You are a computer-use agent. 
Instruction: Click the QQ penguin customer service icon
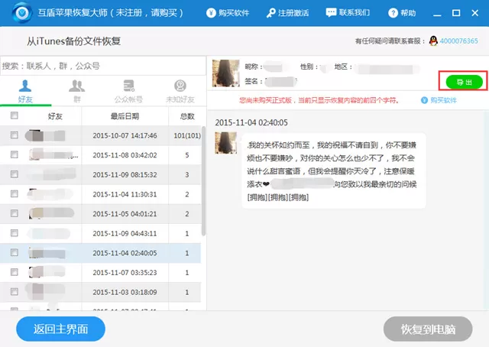[x=433, y=41]
